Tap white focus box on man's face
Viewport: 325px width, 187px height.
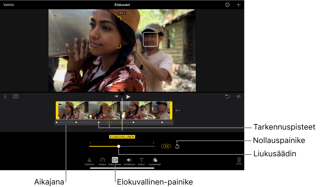[150, 39]
